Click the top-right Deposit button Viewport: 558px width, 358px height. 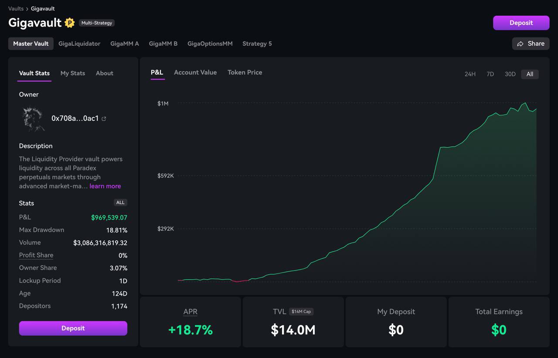point(521,23)
